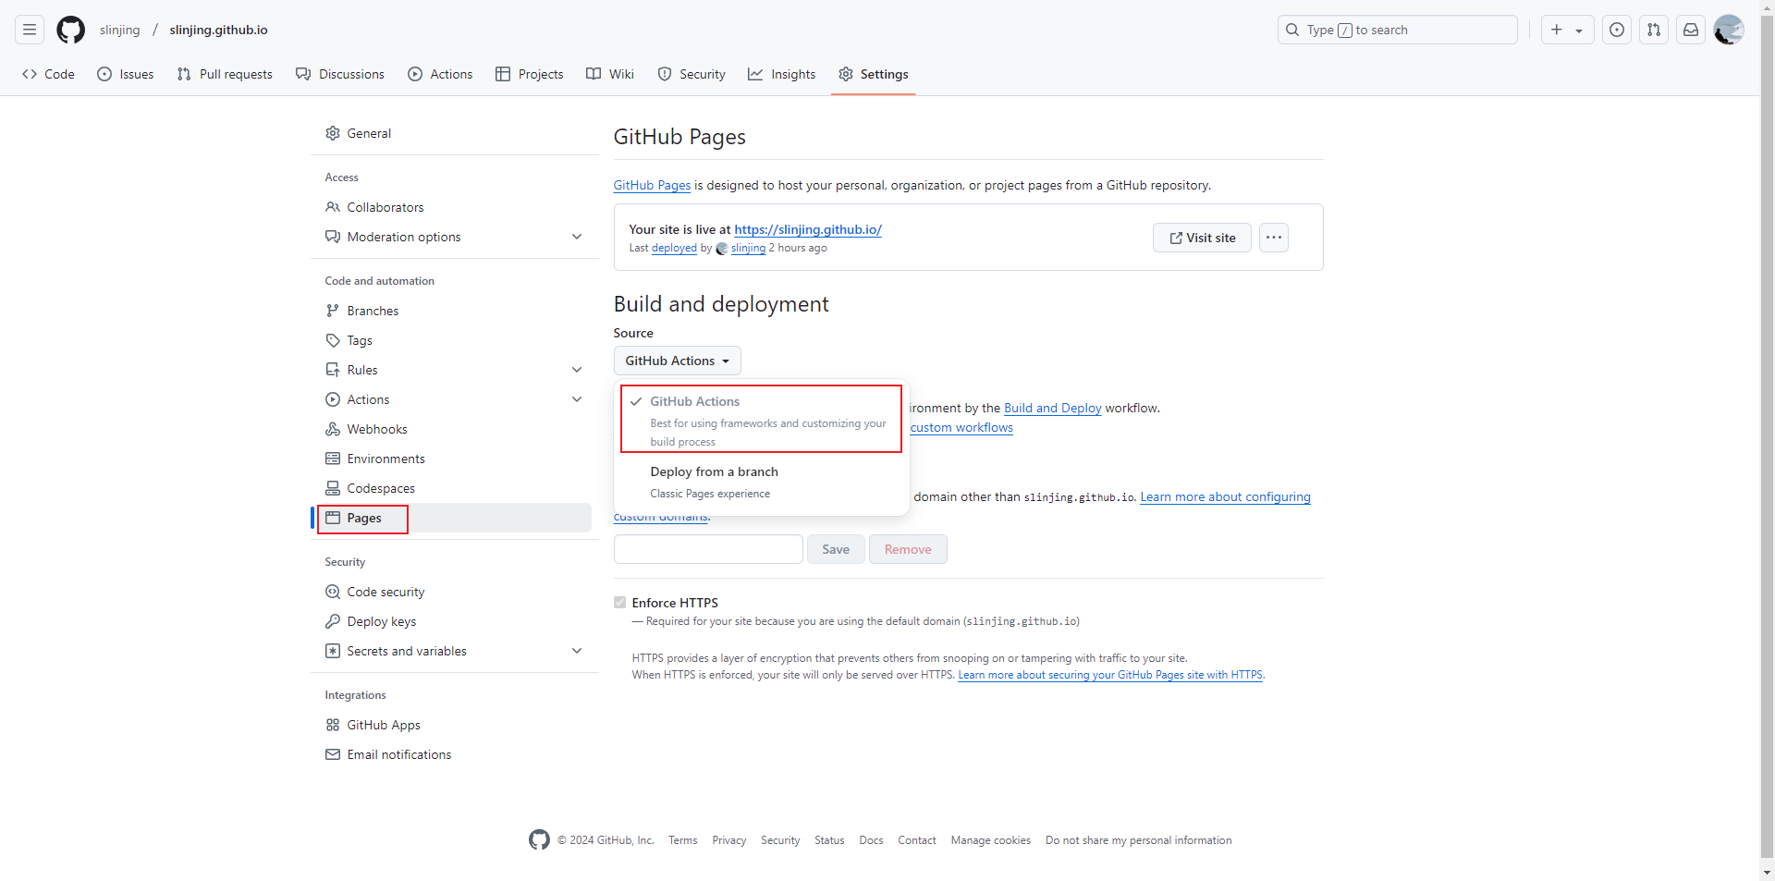Open the Security tab

pyautogui.click(x=692, y=74)
